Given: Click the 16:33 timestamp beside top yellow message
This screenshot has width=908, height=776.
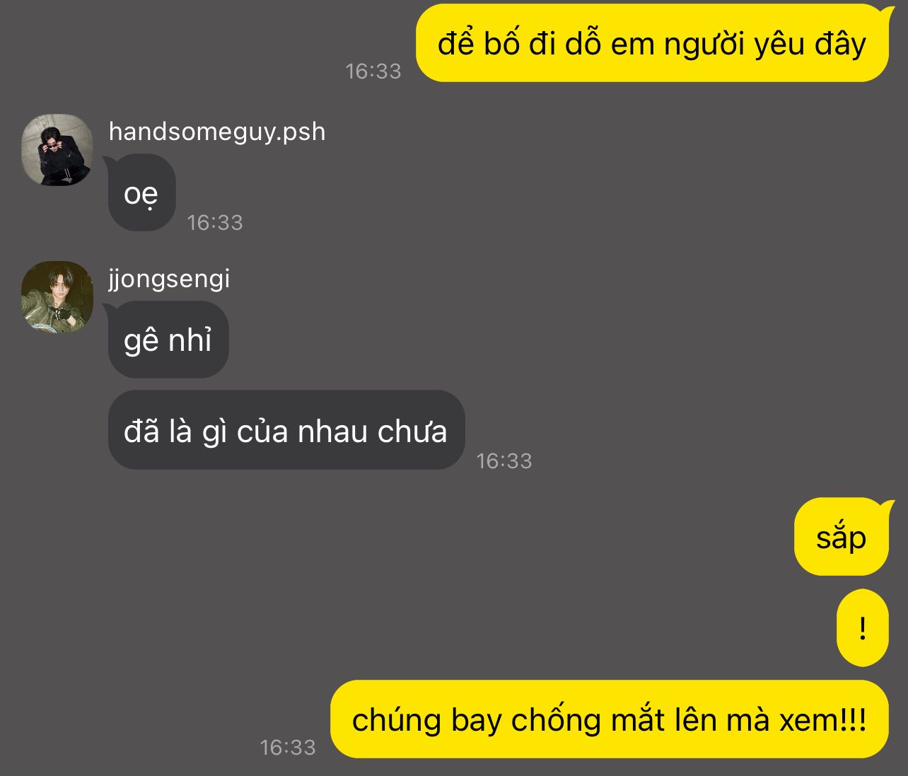Looking at the screenshot, I should 373,71.
